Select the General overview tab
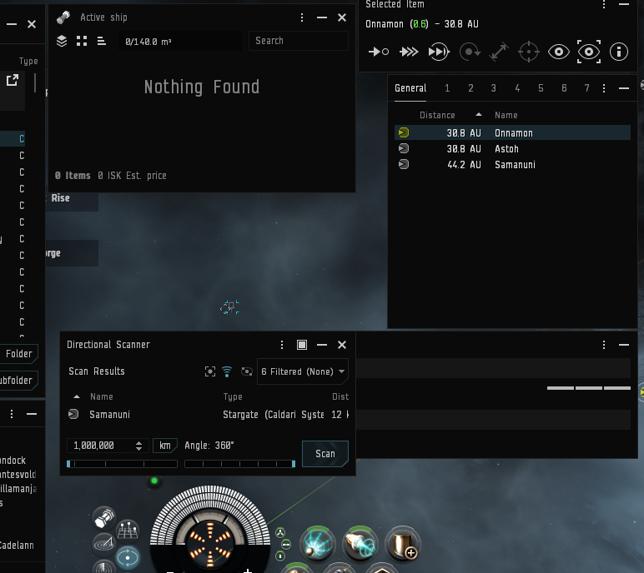This screenshot has height=573, width=644. tap(410, 88)
